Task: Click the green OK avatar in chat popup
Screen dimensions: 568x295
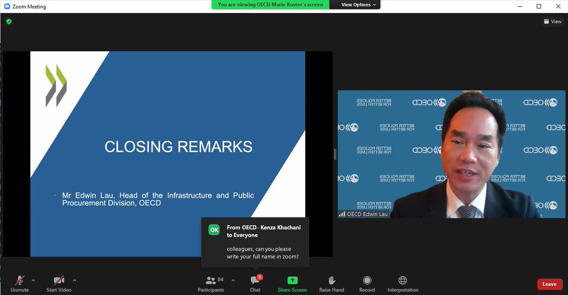Action: 214,230
